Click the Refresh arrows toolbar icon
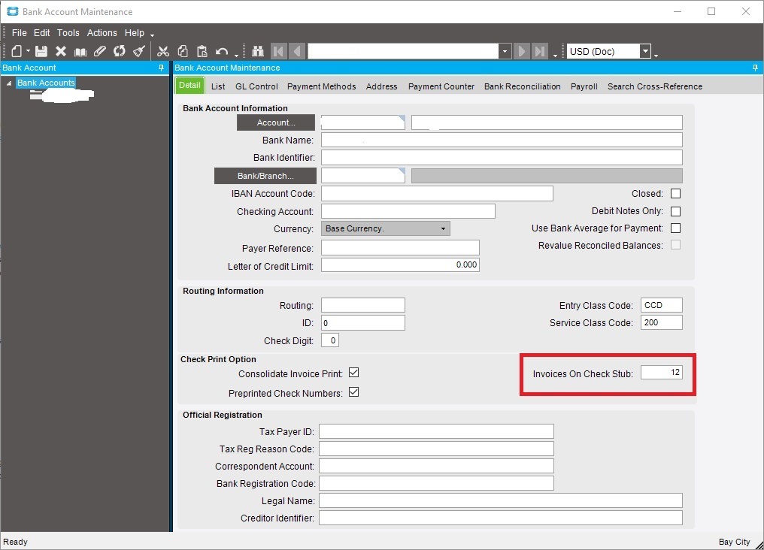Screen dimensions: 764x550 pyautogui.click(x=119, y=51)
